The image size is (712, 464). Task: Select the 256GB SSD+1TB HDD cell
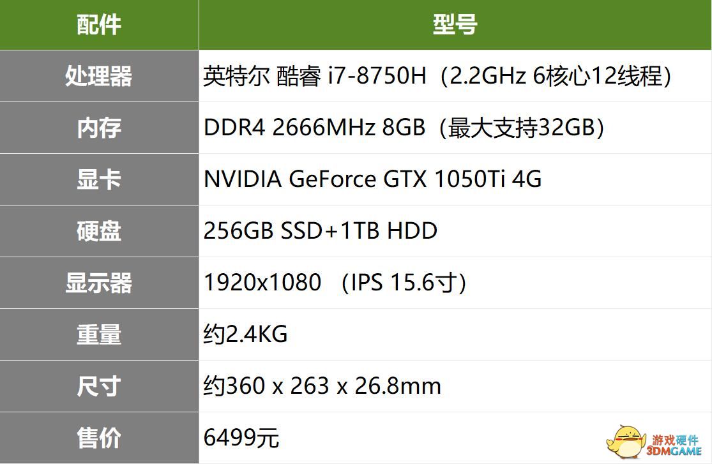(x=455, y=231)
